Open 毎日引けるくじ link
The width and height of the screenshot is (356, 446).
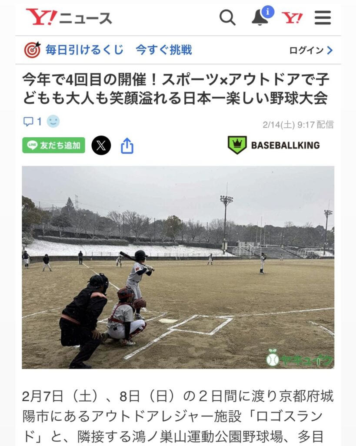pos(85,50)
